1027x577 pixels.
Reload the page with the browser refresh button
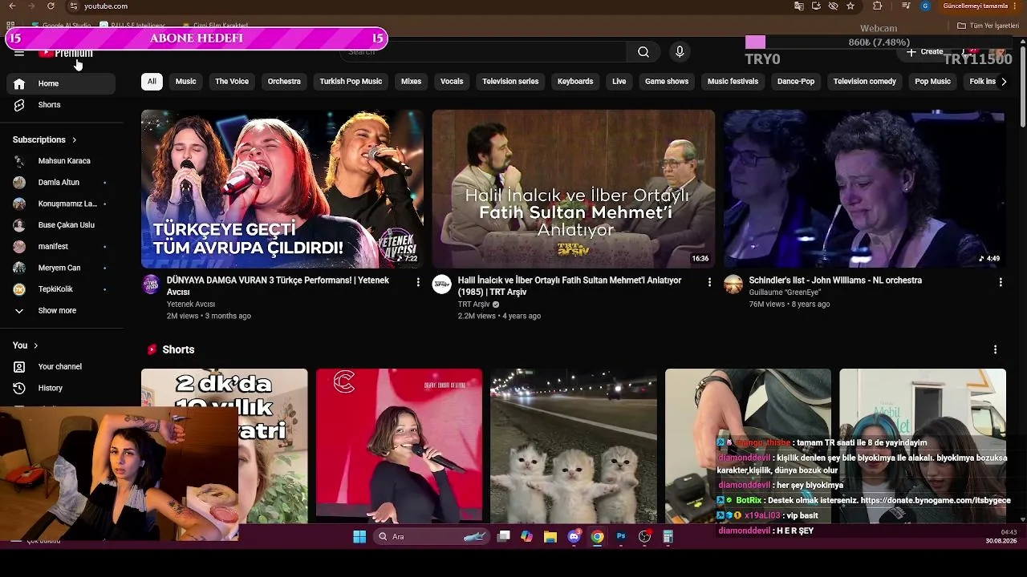coord(51,6)
